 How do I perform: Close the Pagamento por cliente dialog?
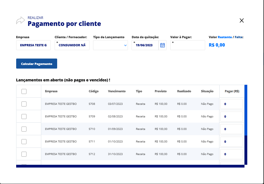242,20
